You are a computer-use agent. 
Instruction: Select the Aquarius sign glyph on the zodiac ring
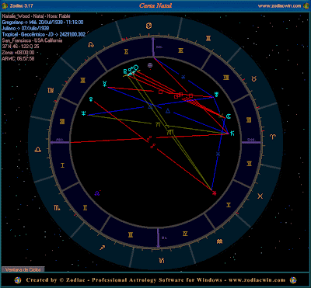tap(220, 241)
